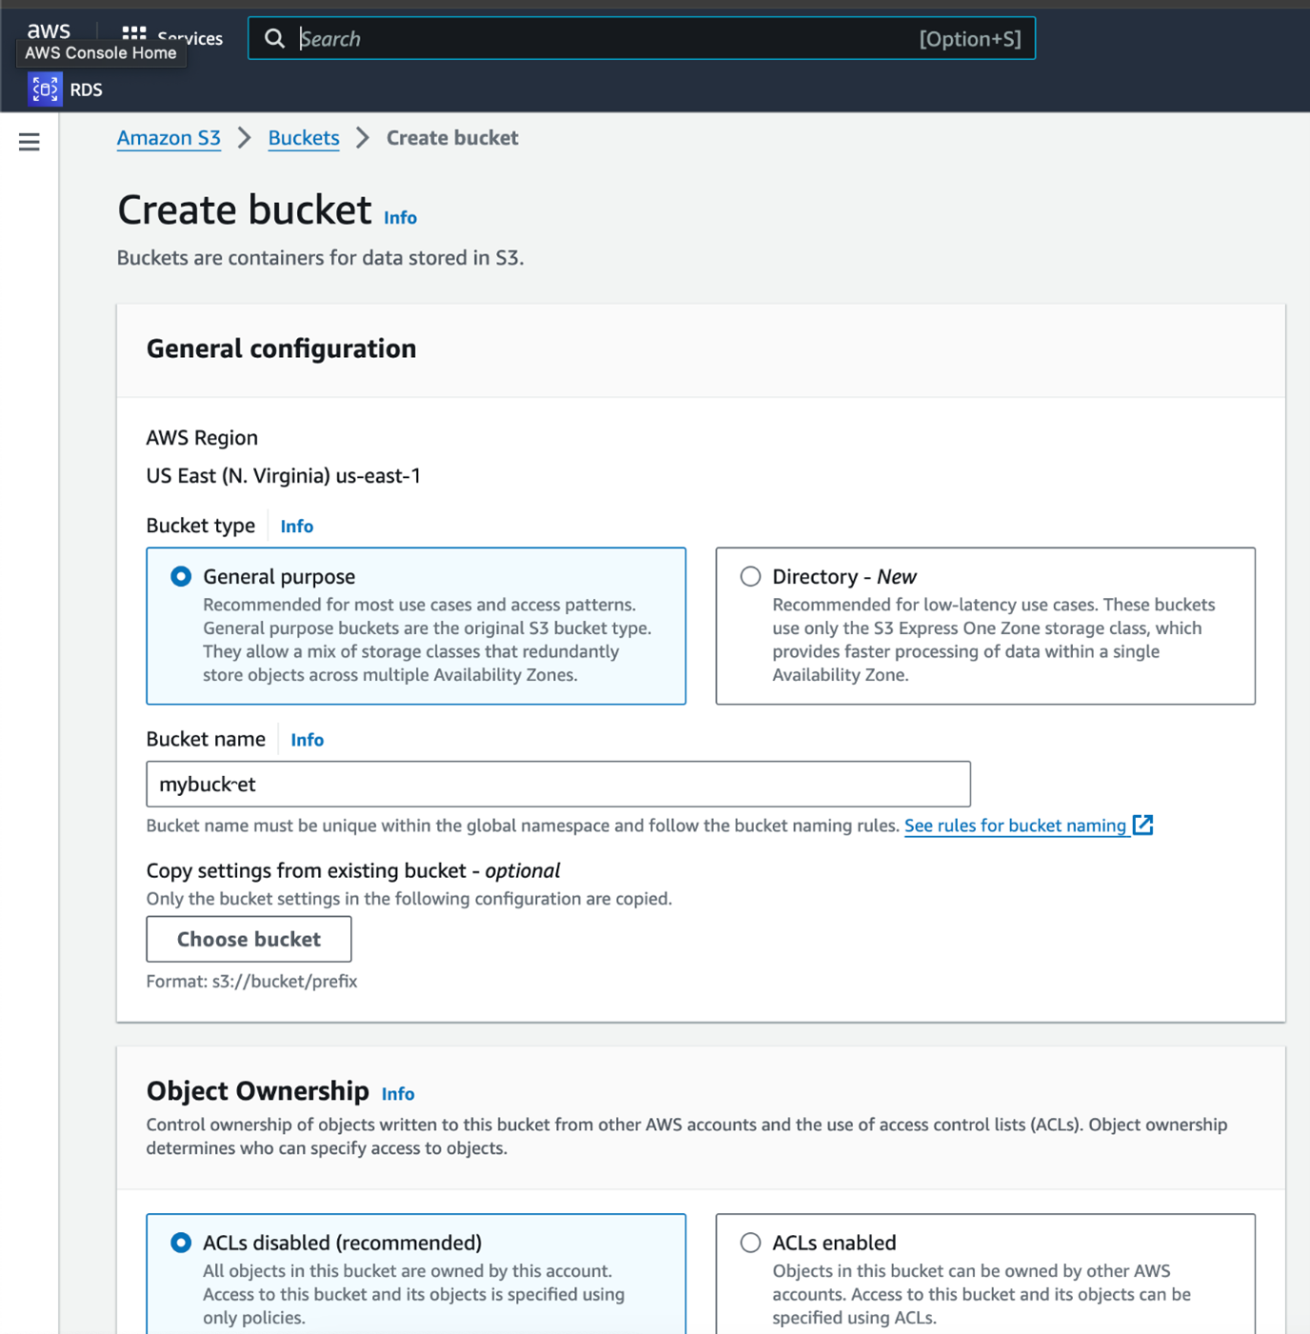Click the Object Ownership heading

tap(257, 1090)
